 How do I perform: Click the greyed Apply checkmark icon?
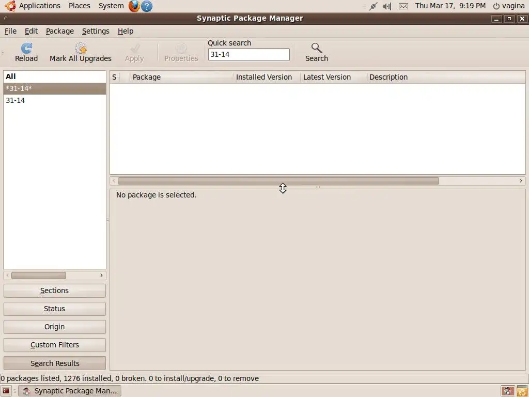click(x=135, y=48)
